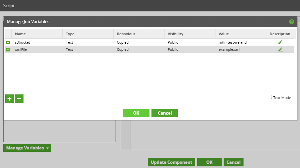Select the Visibility column header
This screenshot has height=168, width=300.
click(x=190, y=34)
